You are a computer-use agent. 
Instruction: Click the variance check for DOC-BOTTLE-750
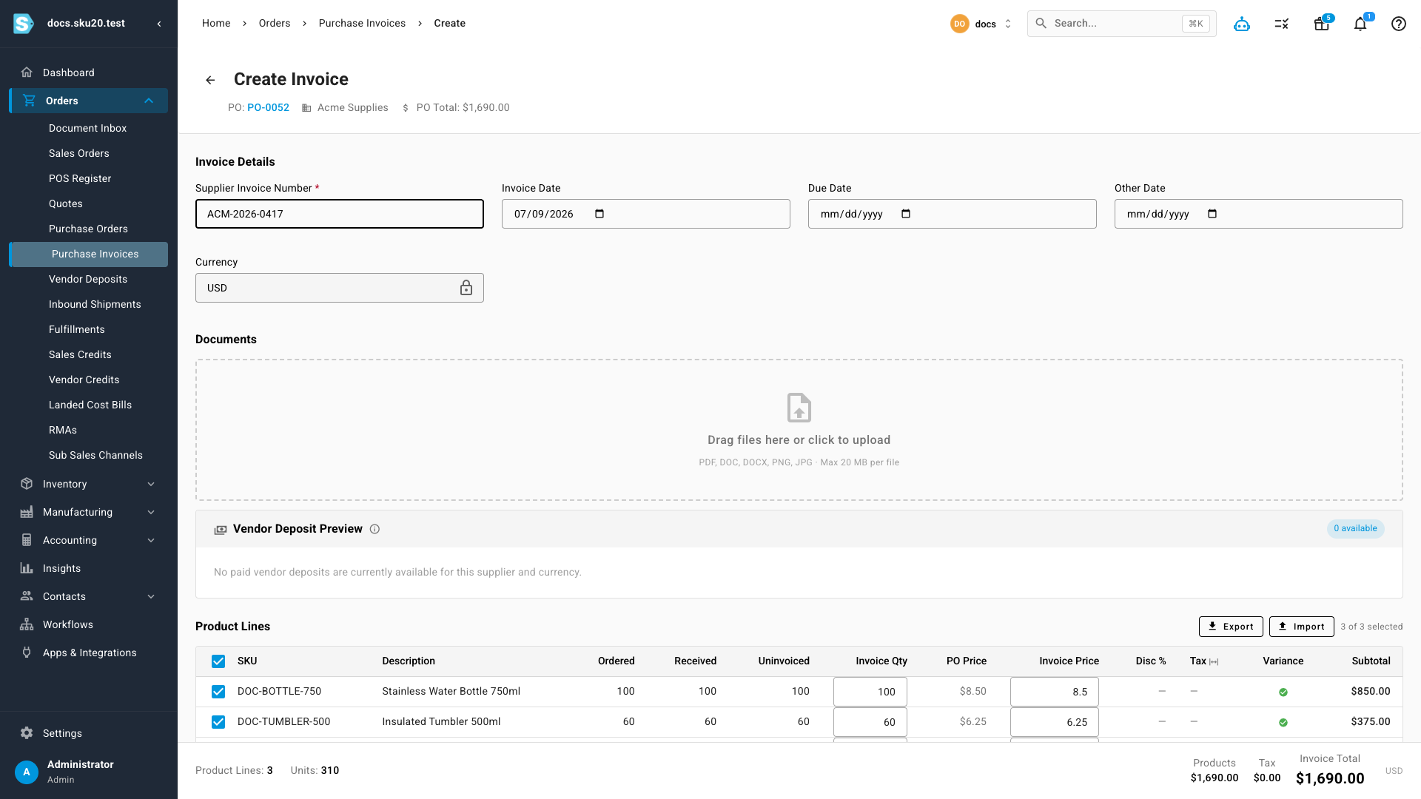tap(1283, 692)
